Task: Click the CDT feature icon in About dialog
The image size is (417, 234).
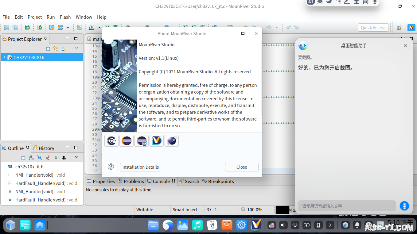Action: click(111, 141)
